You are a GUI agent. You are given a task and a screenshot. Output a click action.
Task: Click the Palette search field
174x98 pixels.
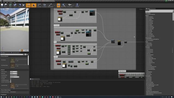[x=159, y=12]
